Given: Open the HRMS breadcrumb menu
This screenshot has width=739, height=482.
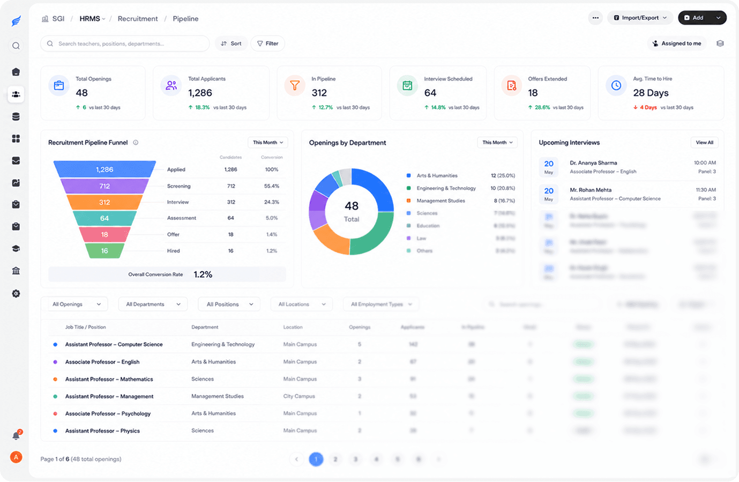Looking at the screenshot, I should (x=92, y=19).
